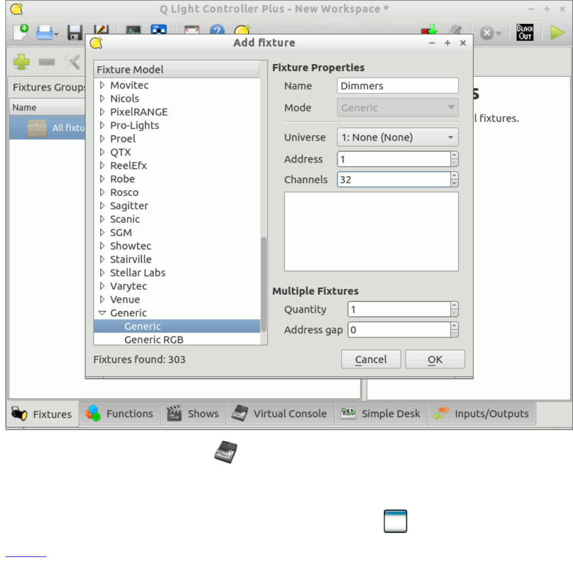This screenshot has height=582, width=573.
Task: Expand the Pro-Lights manufacturer node
Action: [102, 125]
